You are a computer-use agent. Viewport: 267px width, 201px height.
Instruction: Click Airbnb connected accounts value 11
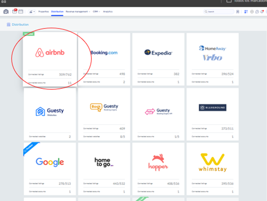[x=70, y=83]
